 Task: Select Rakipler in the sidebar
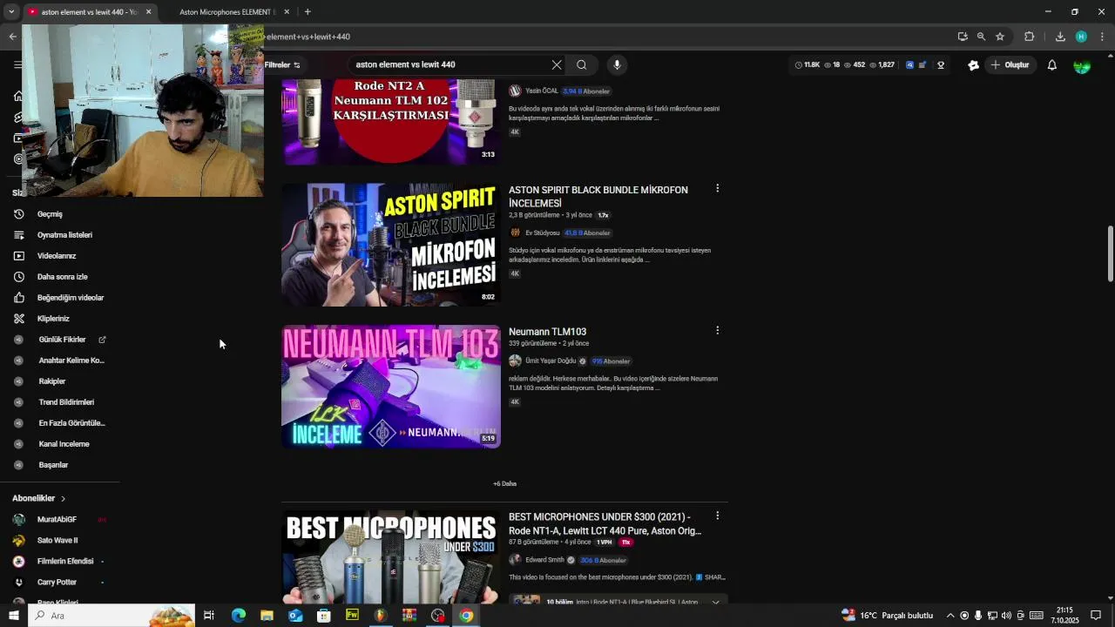(52, 381)
